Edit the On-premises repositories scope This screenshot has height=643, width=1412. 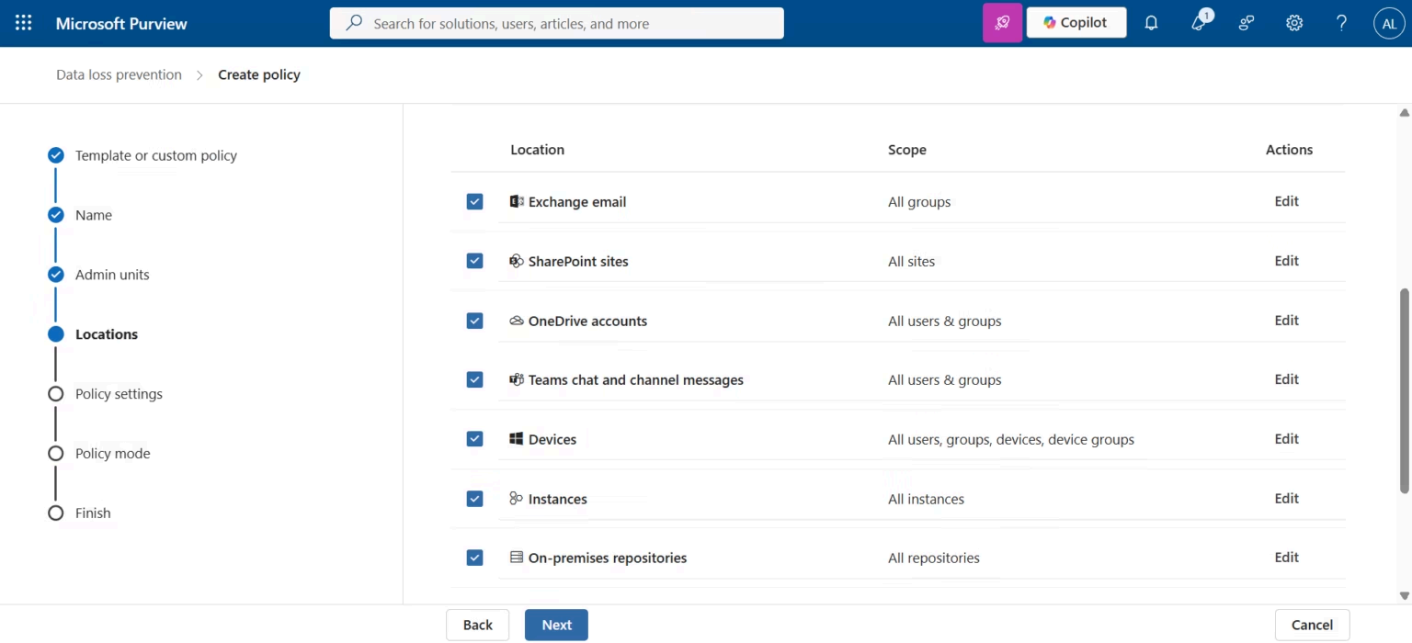tap(1286, 558)
